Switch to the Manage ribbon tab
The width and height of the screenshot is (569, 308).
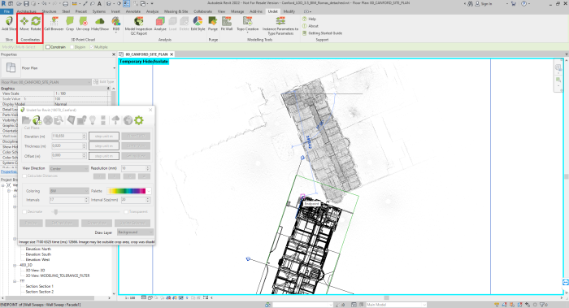(x=237, y=11)
